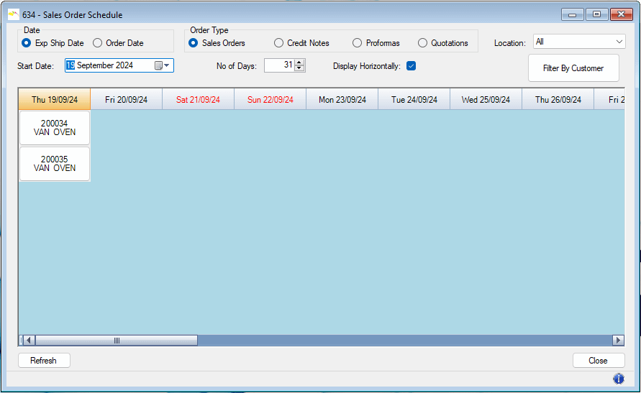The height and width of the screenshot is (393, 641).
Task: Decrease No of Days with down arrow
Action: coord(300,69)
